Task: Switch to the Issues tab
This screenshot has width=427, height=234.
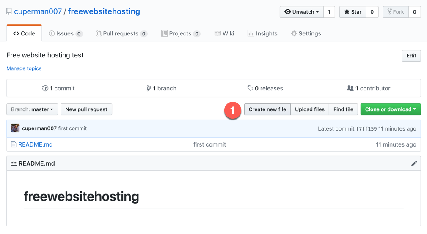Action: pos(65,33)
